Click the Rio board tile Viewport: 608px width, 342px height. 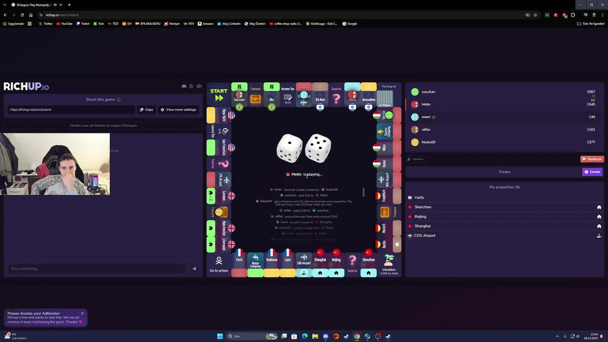[x=272, y=94]
